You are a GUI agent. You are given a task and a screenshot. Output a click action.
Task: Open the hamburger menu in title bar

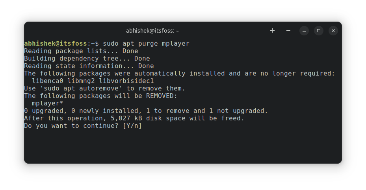point(288,31)
